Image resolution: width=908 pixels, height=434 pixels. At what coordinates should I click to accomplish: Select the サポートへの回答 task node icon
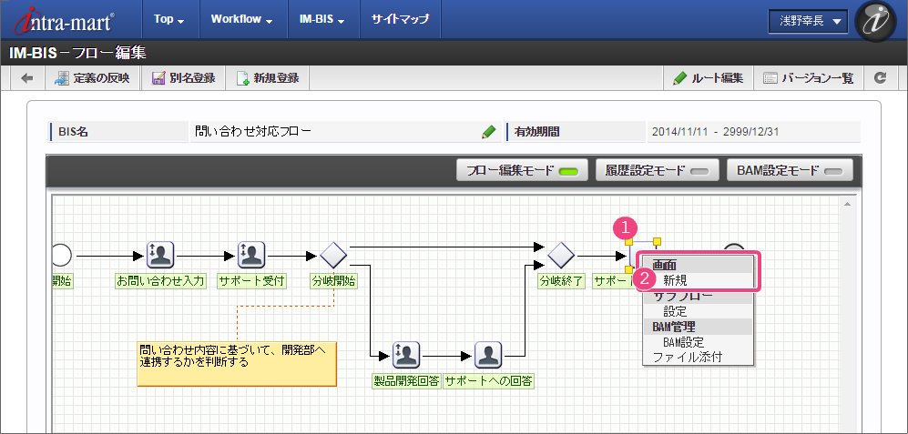(488, 355)
